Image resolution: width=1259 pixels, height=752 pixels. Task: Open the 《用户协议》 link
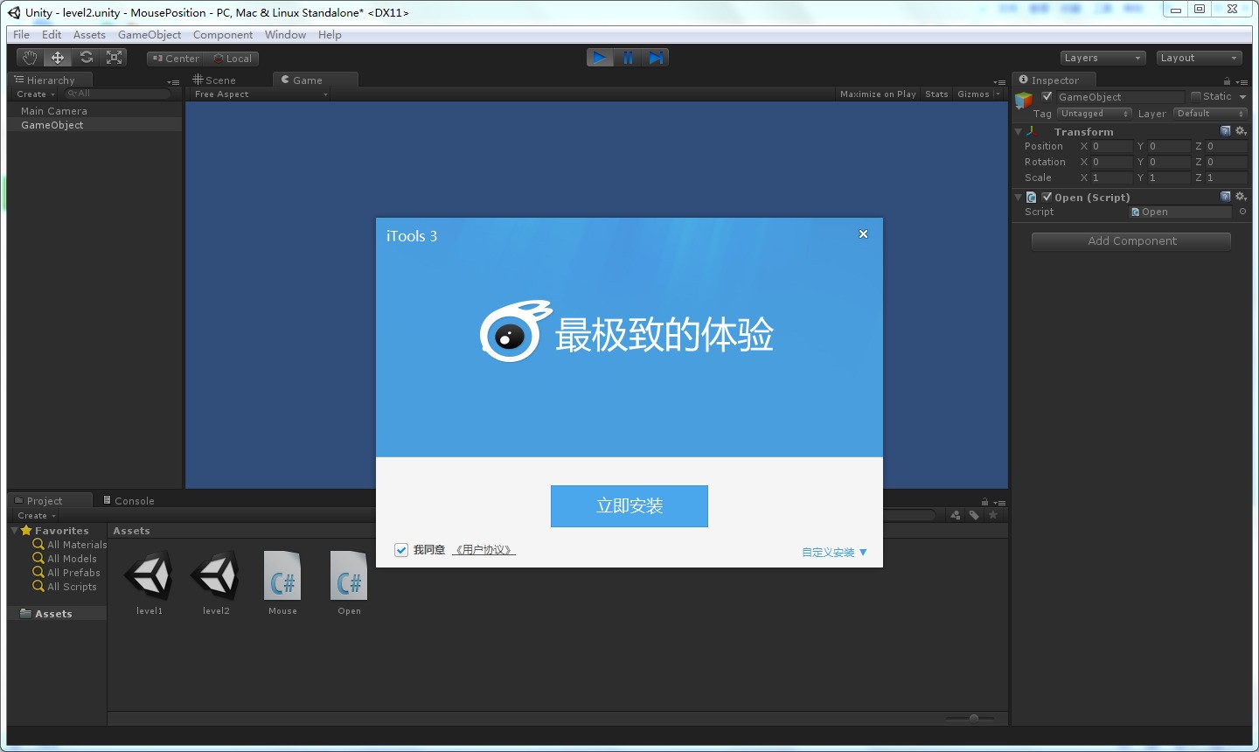483,549
